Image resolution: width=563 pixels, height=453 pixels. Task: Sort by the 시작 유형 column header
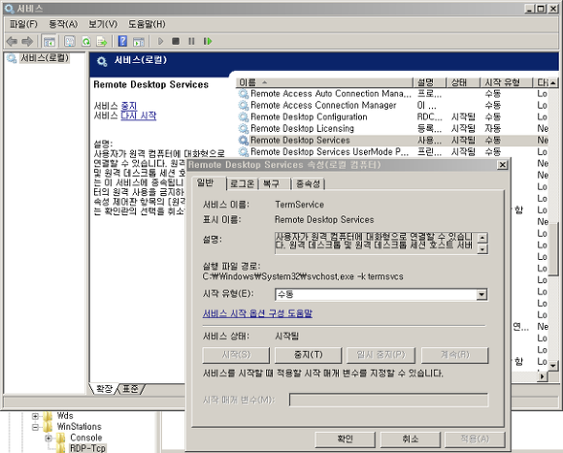point(506,82)
